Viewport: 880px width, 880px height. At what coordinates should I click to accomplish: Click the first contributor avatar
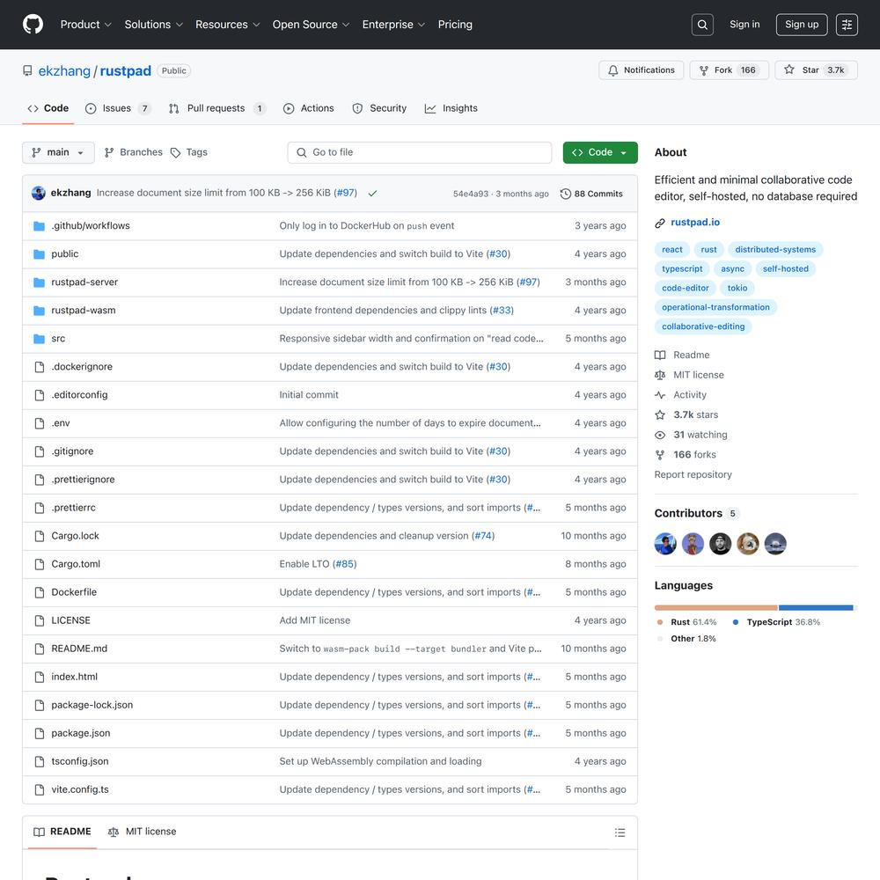coord(665,544)
